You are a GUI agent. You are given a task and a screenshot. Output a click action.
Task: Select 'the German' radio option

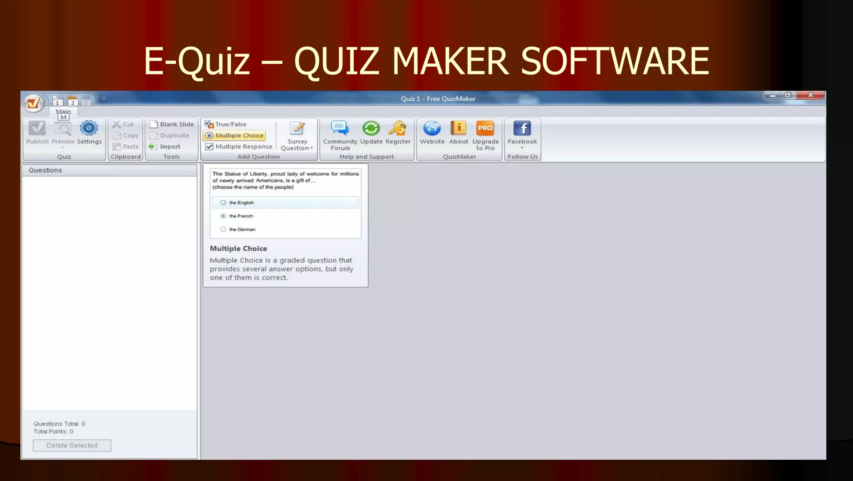[x=223, y=229]
